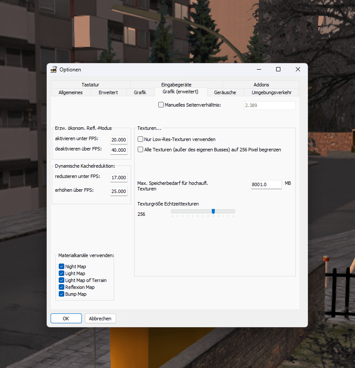Switch to the Tastatur tab
This screenshot has height=368, width=355.
(x=90, y=85)
